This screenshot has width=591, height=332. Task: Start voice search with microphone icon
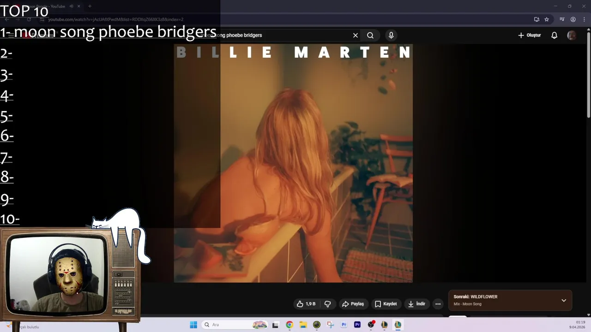[x=391, y=35]
